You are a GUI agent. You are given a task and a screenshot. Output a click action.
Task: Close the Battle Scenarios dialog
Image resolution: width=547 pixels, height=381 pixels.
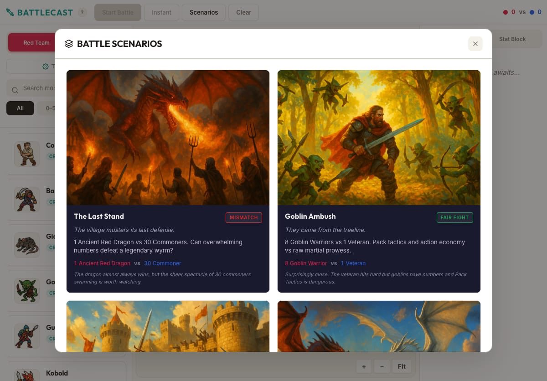(475, 44)
